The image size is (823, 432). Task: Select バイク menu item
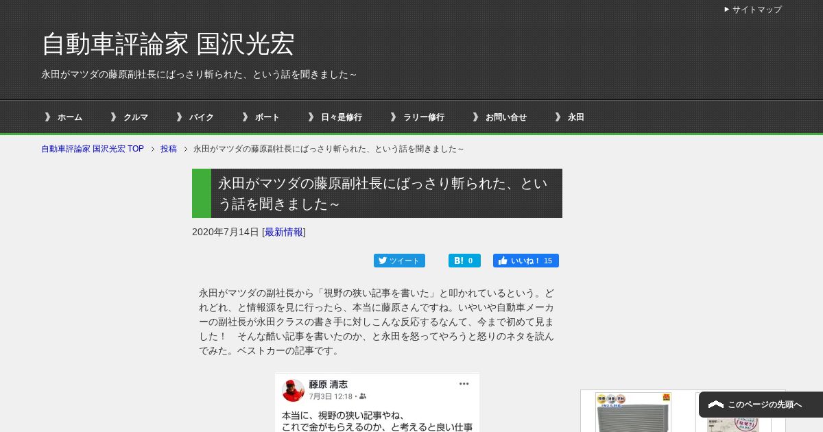[x=202, y=117]
